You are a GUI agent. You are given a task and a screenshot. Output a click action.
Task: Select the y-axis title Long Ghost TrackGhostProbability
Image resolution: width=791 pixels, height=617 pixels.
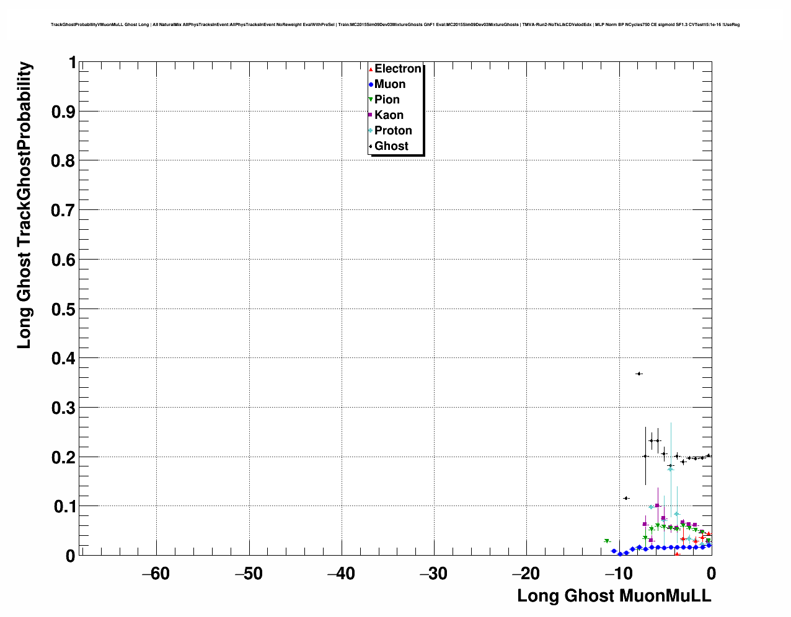(24, 206)
